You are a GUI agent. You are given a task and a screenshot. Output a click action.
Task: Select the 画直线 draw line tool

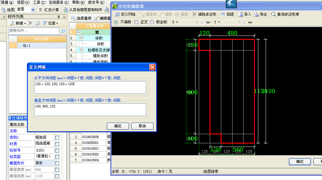tap(149, 14)
